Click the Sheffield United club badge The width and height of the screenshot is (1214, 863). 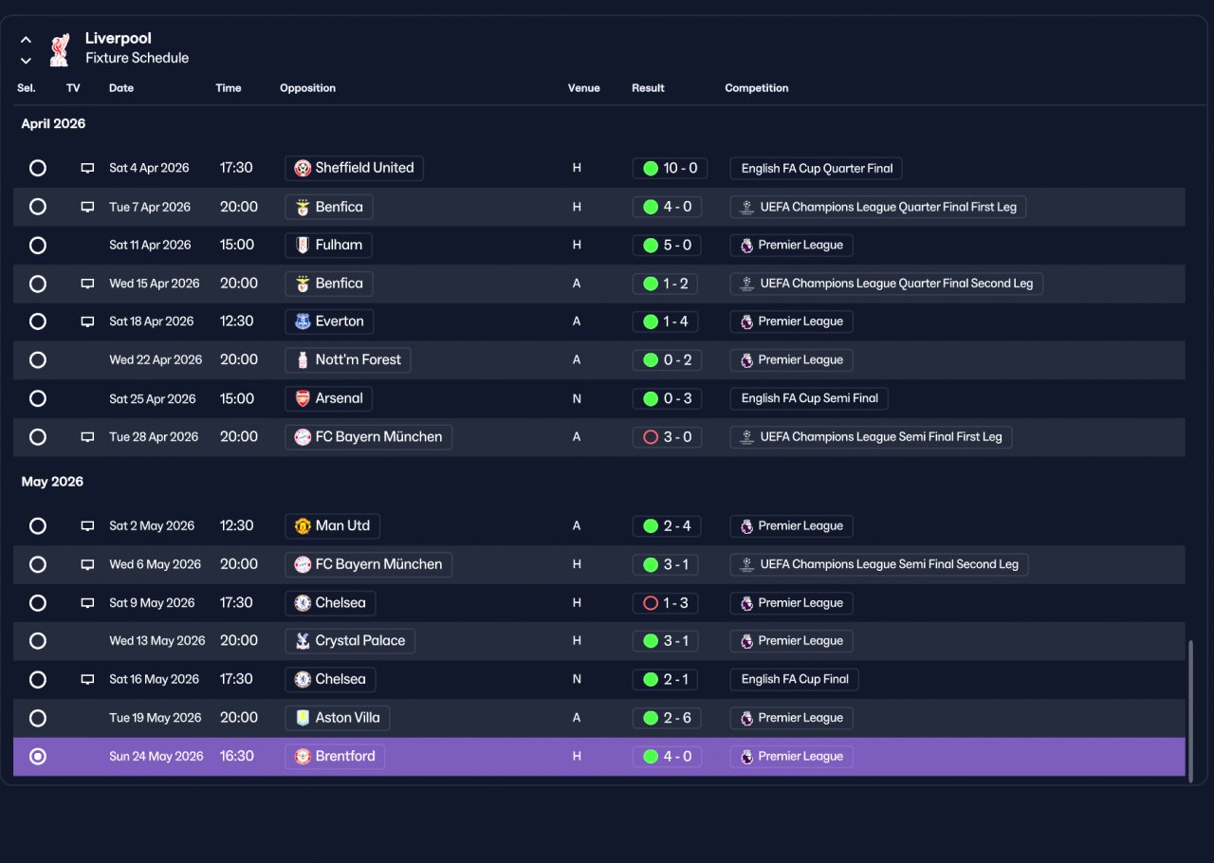[x=303, y=168]
